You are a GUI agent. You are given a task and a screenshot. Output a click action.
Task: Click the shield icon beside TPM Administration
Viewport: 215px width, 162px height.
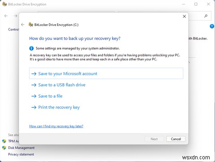point(4,141)
